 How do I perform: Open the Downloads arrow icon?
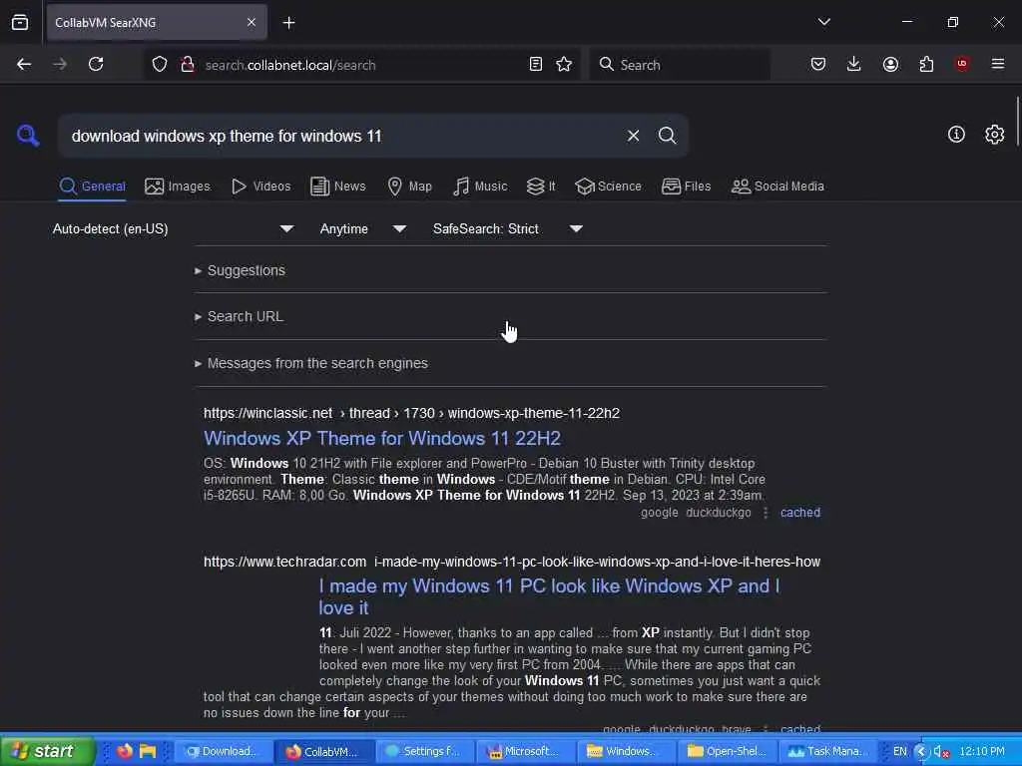pos(854,64)
